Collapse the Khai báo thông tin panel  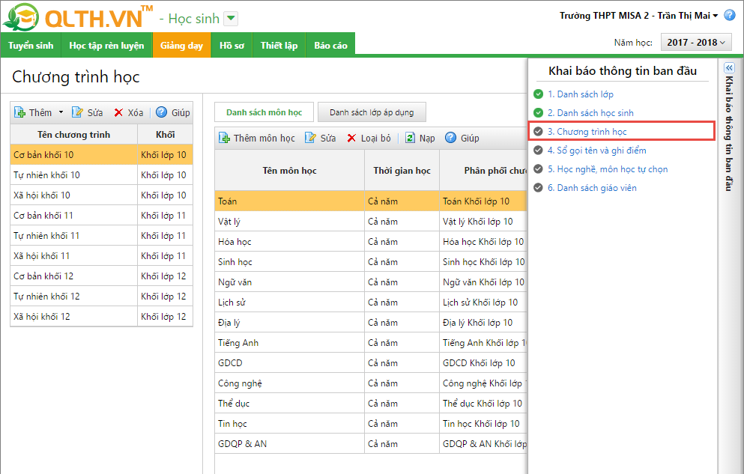pos(729,67)
